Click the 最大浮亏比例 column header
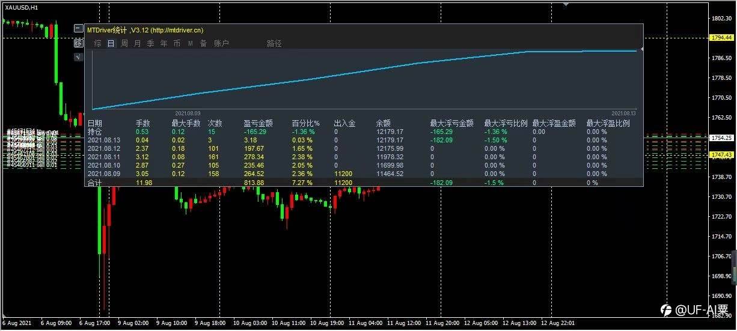The image size is (737, 331). (506, 123)
